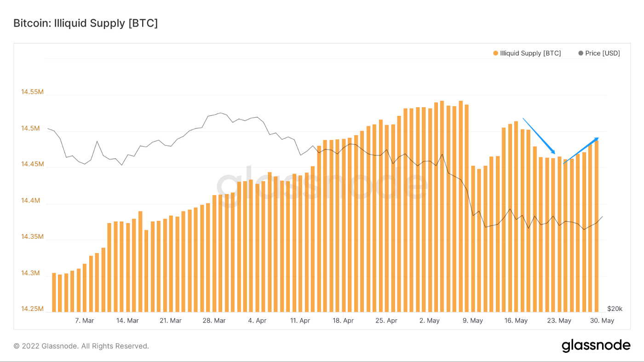Click the 14.25M y-axis label
Screen dimensions: 644x362
click(32, 309)
